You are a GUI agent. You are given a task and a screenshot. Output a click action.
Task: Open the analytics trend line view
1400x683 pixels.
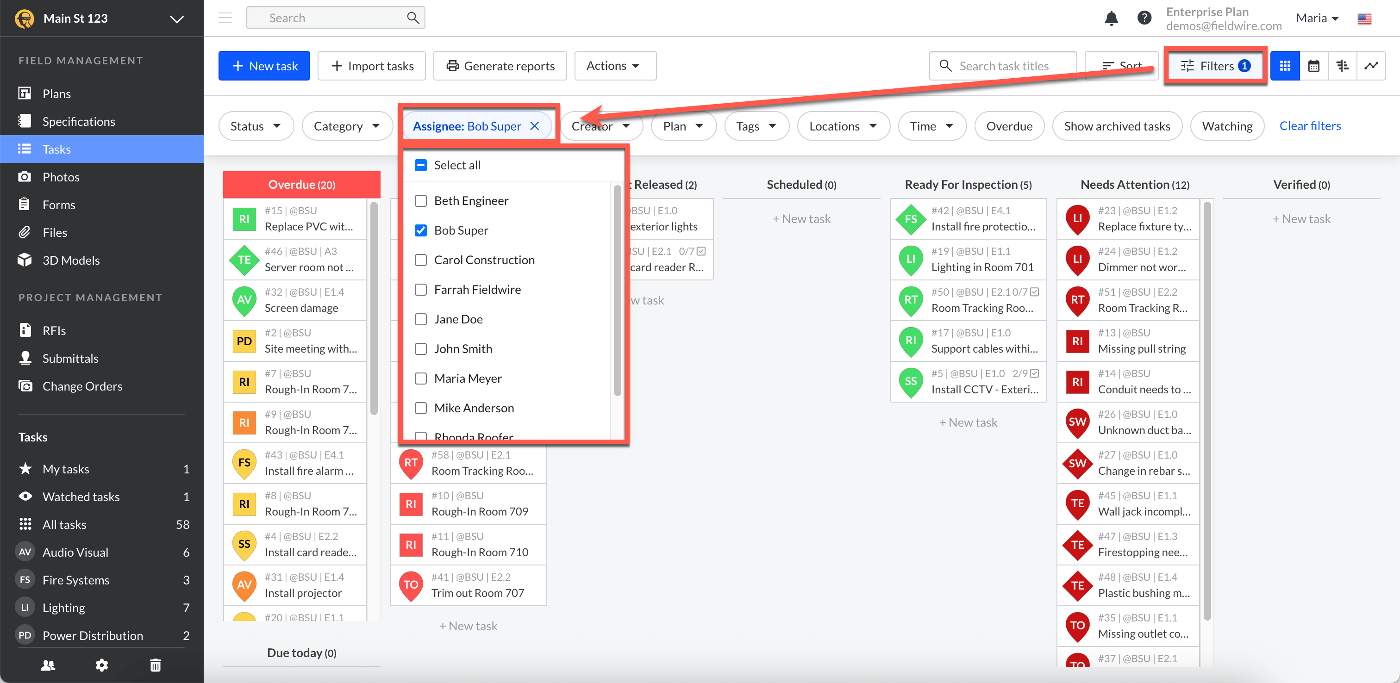(x=1371, y=66)
